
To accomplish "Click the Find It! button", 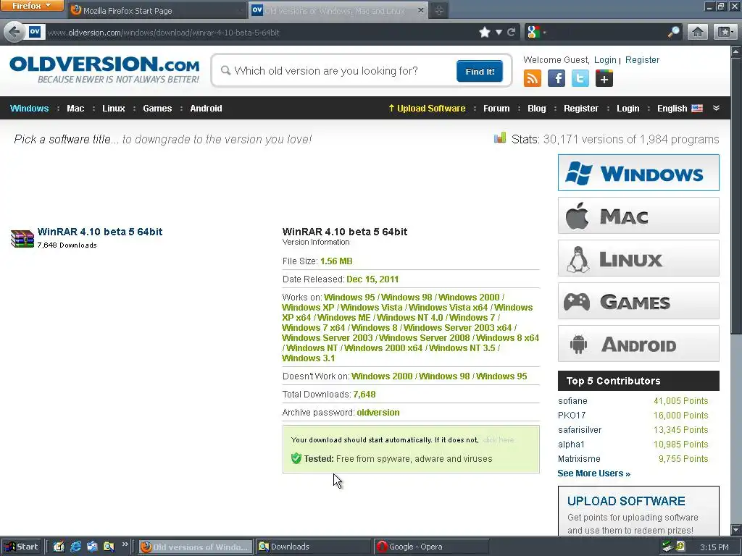I will 480,72.
